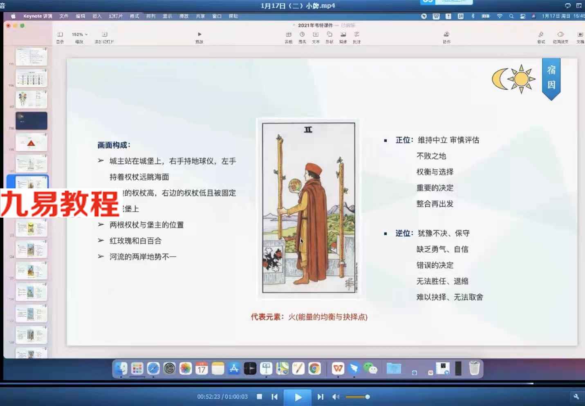Image resolution: width=585 pixels, height=406 pixels.
Task: Launch Safari from the Dock
Action: point(153,368)
